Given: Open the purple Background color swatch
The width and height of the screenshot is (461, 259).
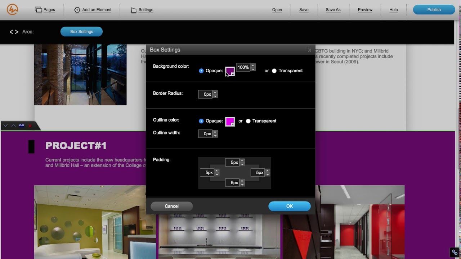Looking at the screenshot, I should (230, 72).
